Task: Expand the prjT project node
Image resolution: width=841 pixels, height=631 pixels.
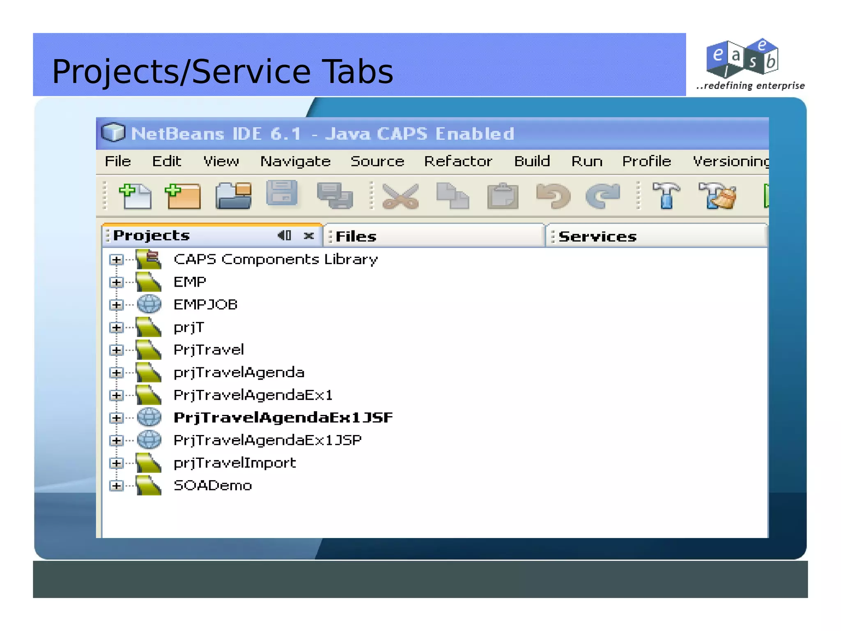Action: click(117, 327)
